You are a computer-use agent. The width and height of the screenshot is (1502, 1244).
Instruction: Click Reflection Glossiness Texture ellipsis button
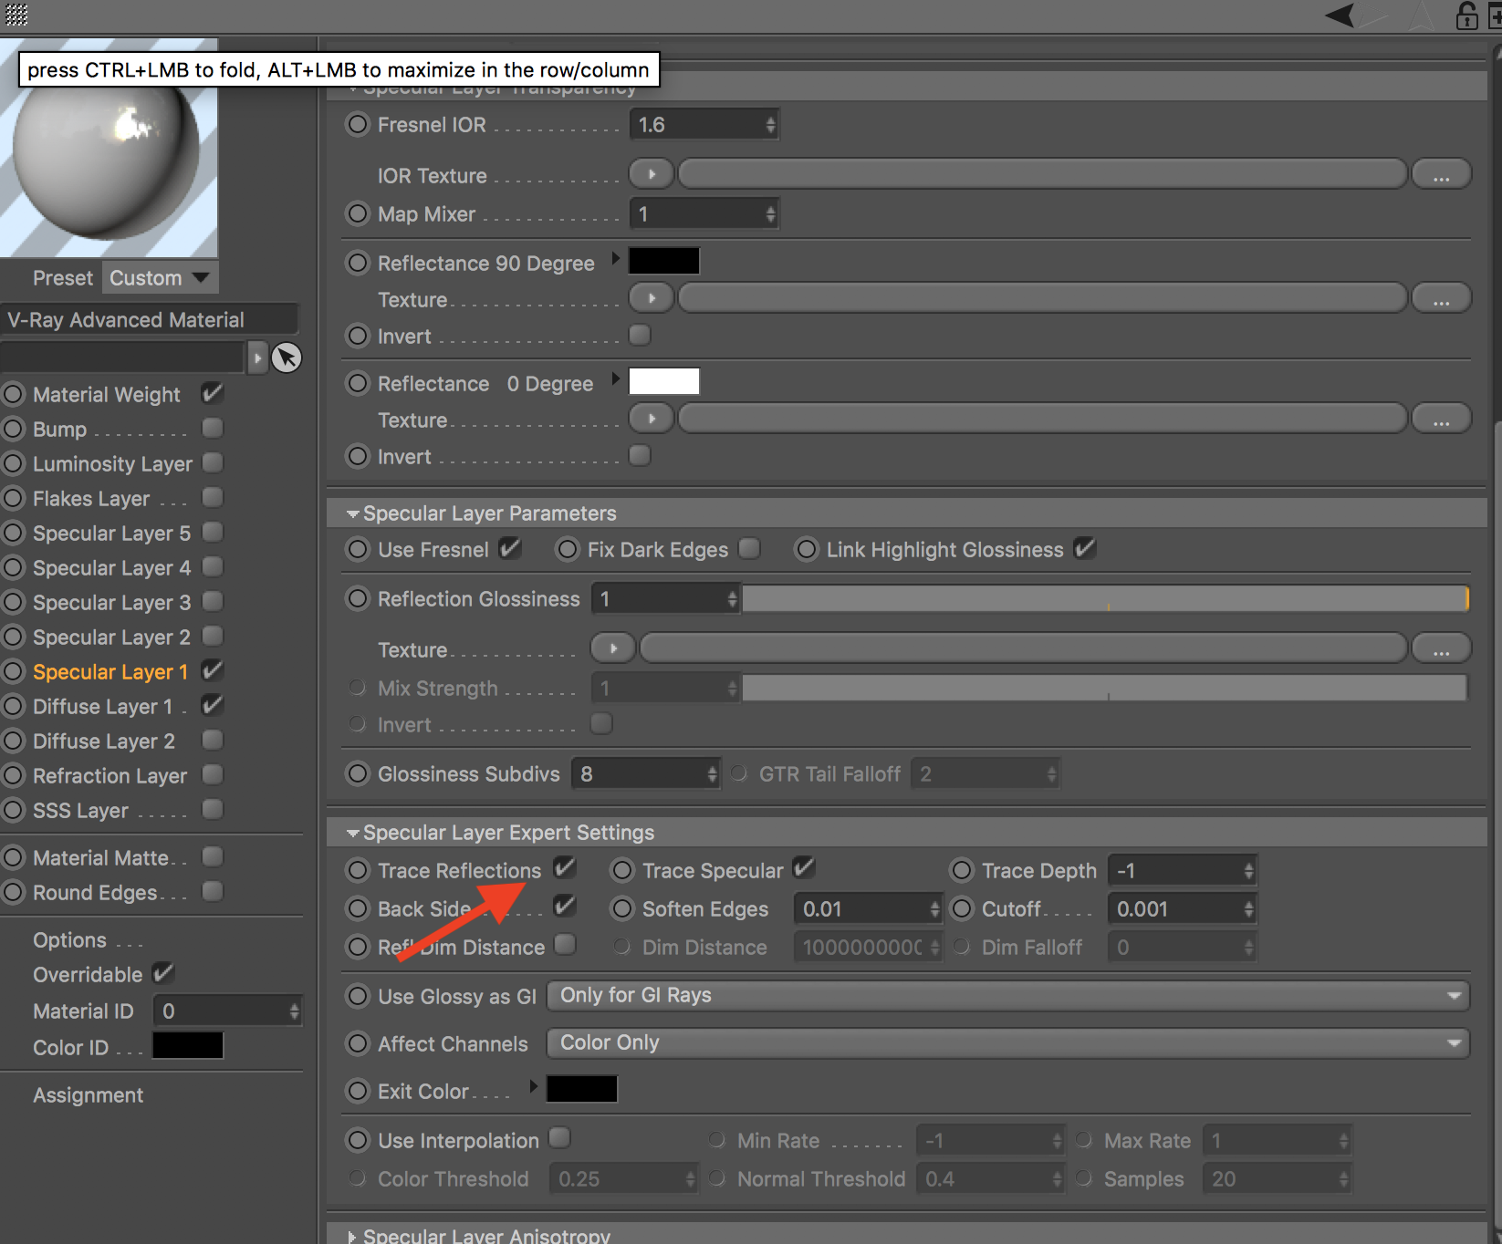click(1441, 648)
